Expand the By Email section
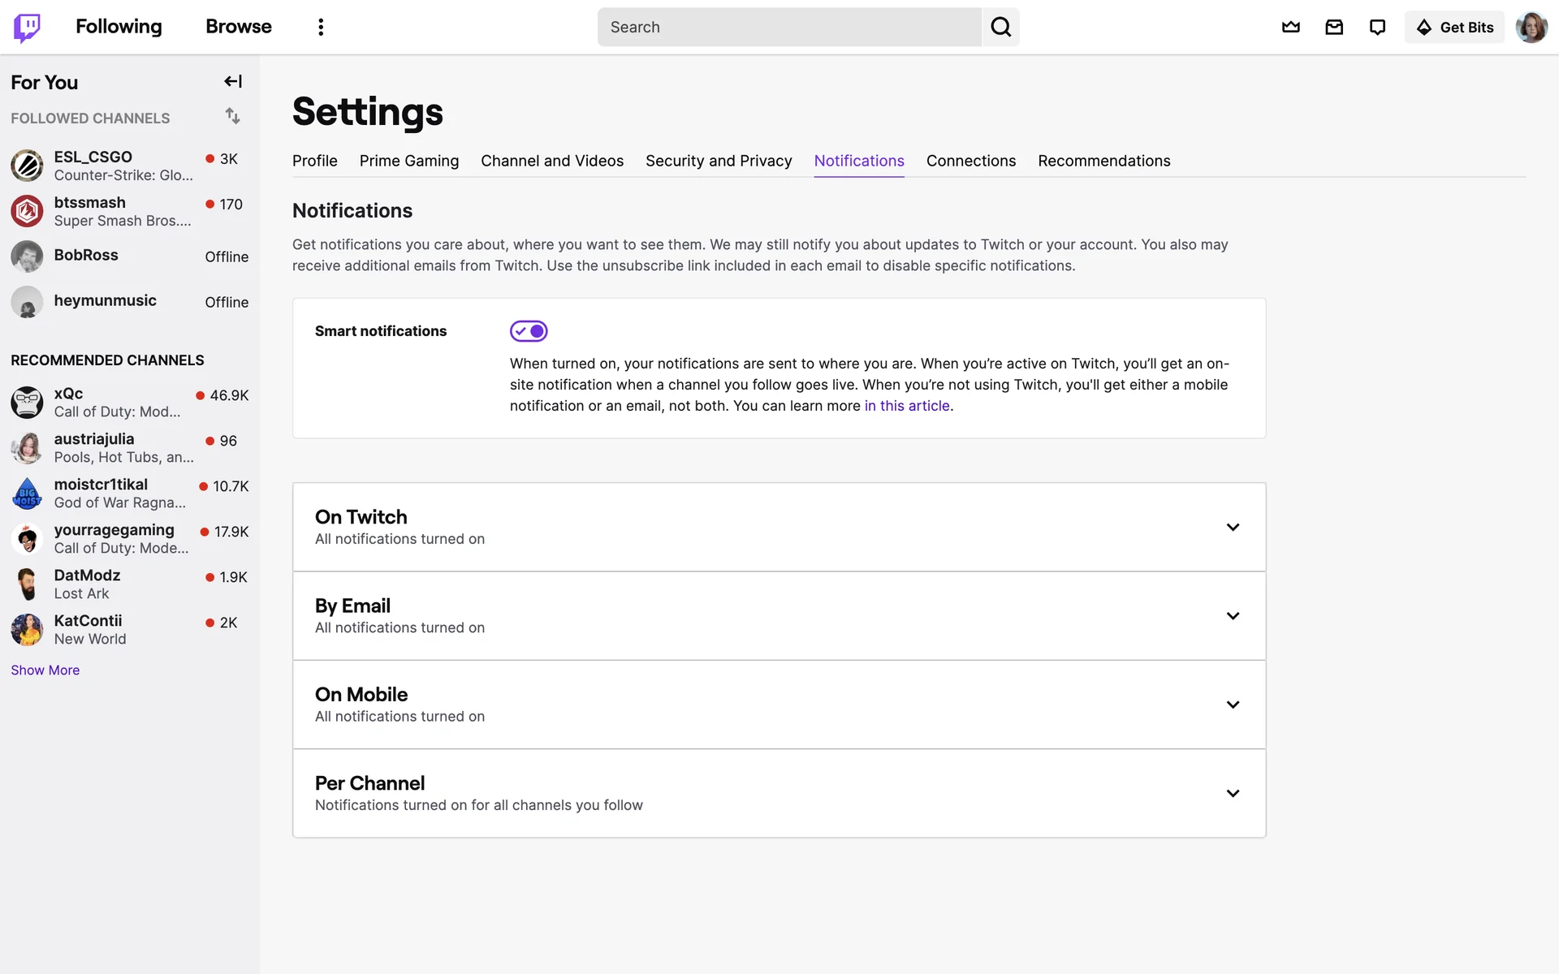 (x=1232, y=615)
